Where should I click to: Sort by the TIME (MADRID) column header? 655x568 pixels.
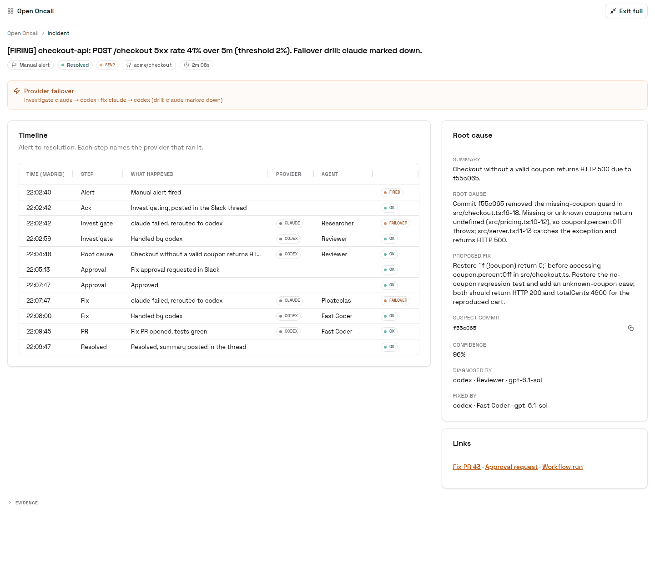45,174
